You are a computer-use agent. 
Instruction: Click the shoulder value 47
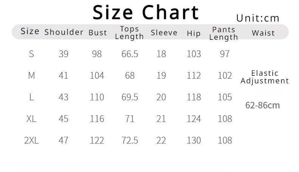64,140
